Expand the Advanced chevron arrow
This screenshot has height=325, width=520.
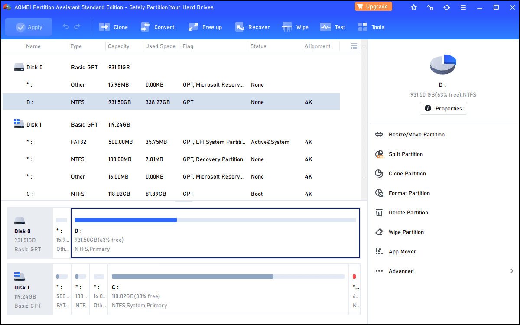tap(512, 271)
